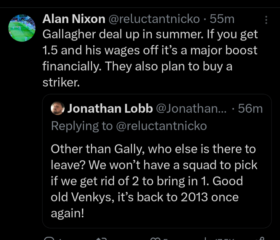Open main tweet text about Gallagher deal

[x=150, y=58]
